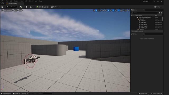Screen dimensions: 169x95
Task: Activate the rotate gizmo tool
Action: [98, 10]
